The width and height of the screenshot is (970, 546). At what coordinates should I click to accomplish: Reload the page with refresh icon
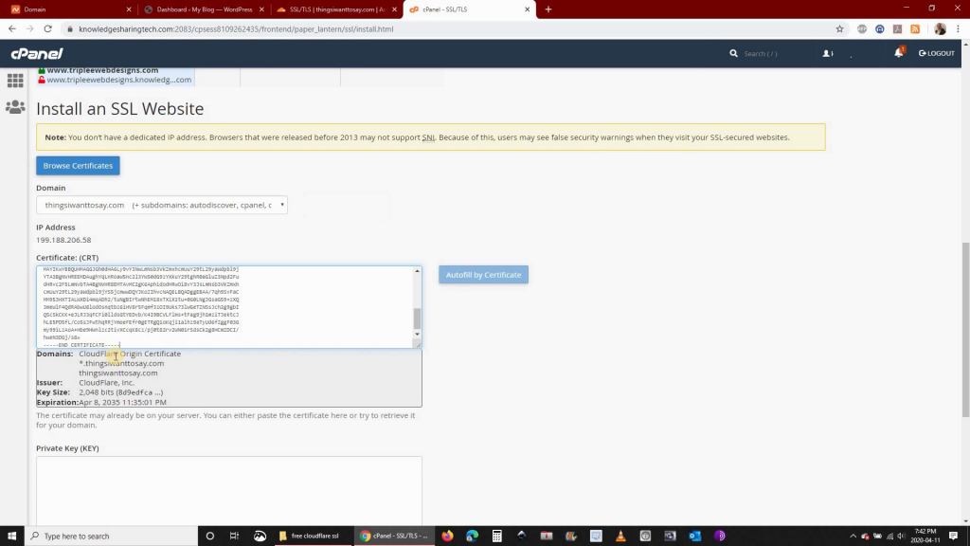click(x=47, y=28)
